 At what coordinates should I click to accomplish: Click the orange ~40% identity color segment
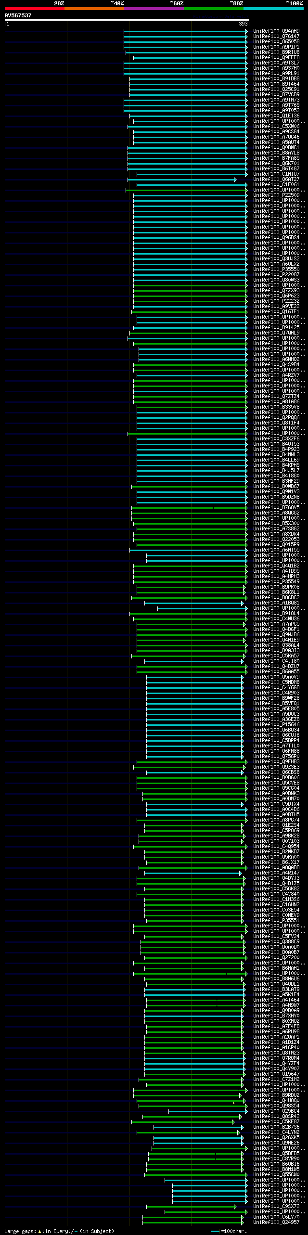click(94, 9)
